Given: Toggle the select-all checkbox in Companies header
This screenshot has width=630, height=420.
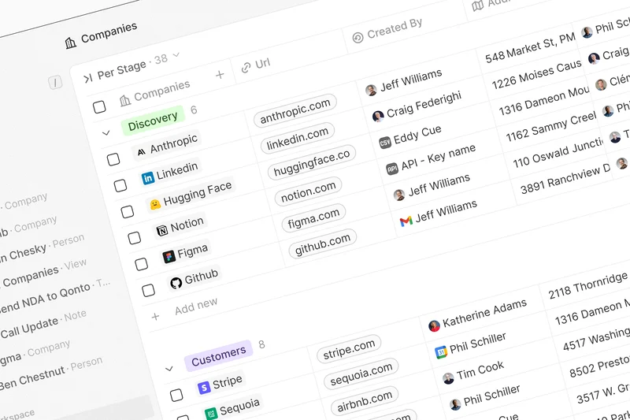Looking at the screenshot, I should pos(99,107).
